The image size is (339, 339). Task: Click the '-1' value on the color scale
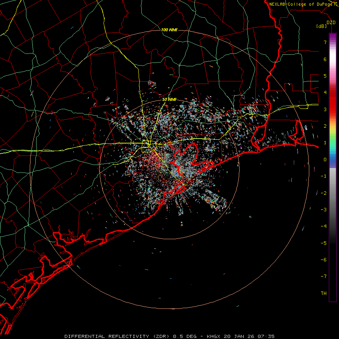pyautogui.click(x=324, y=176)
